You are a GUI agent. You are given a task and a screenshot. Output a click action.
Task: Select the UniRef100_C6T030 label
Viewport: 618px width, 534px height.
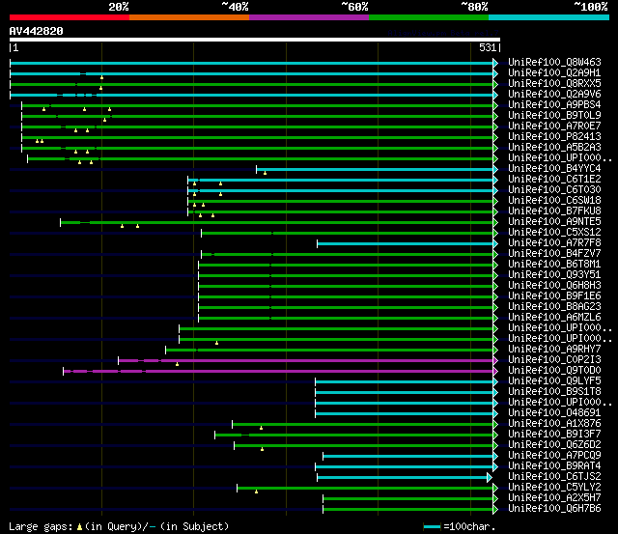click(x=554, y=190)
